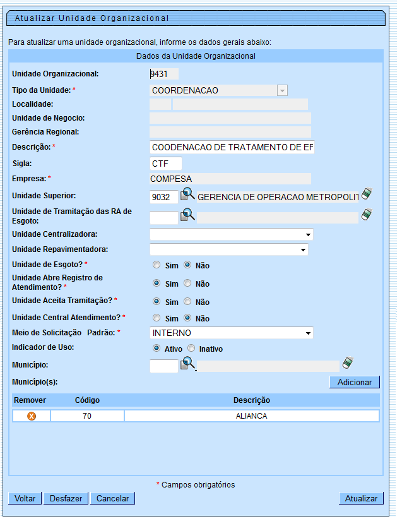This screenshot has width=402, height=526.
Task: Click eraser icon next to Município field
Action: 348,364
